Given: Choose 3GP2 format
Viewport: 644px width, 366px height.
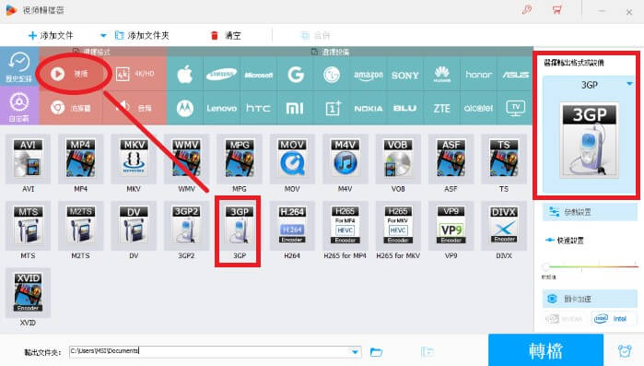Looking at the screenshot, I should [186, 226].
